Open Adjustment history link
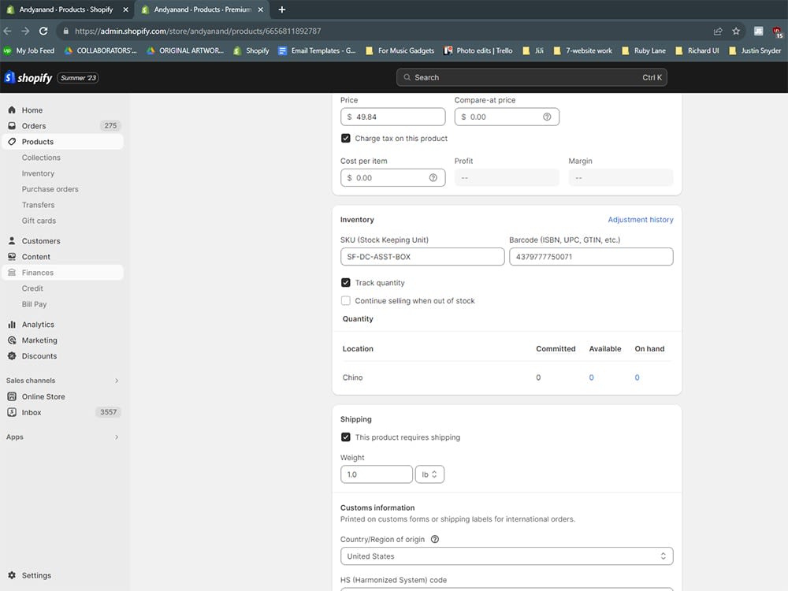The width and height of the screenshot is (788, 591). pyautogui.click(x=640, y=220)
